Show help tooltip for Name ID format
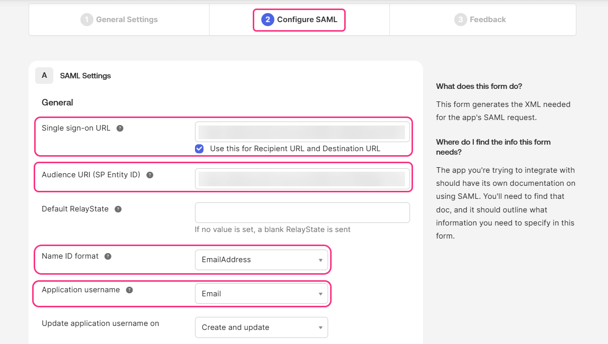Screen dimensions: 608x344 pos(108,256)
